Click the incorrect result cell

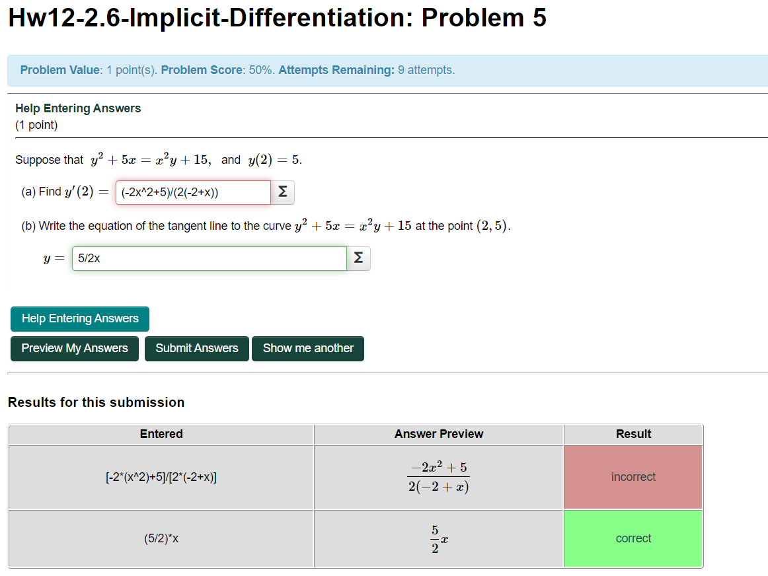click(x=633, y=476)
